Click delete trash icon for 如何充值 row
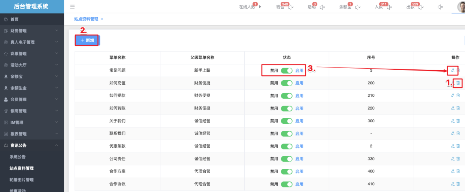This screenshot has height=192, width=465. pyautogui.click(x=458, y=83)
